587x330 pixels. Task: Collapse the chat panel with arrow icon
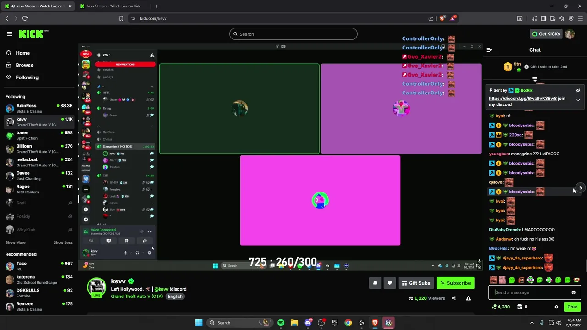tap(489, 50)
